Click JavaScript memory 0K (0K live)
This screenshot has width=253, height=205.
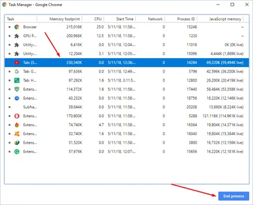click(234, 45)
